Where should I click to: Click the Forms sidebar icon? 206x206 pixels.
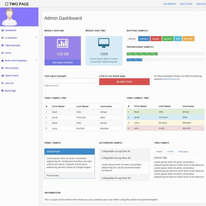coord(3,53)
